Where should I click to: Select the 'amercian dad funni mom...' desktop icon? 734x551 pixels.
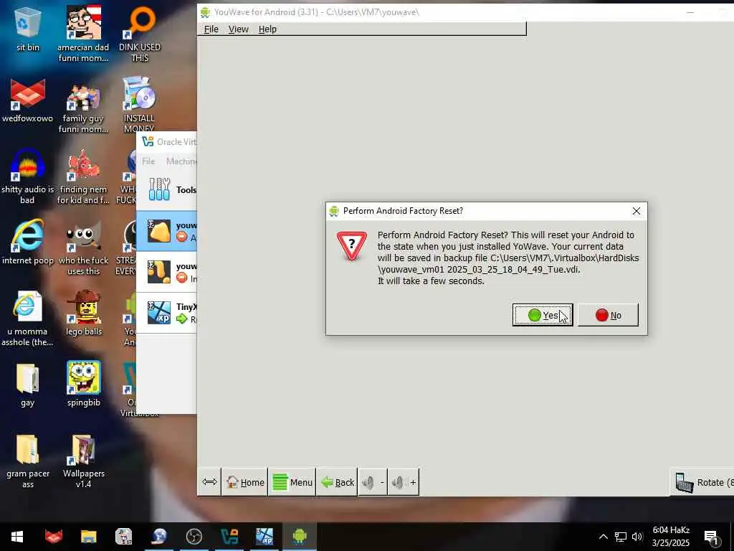pyautogui.click(x=83, y=34)
